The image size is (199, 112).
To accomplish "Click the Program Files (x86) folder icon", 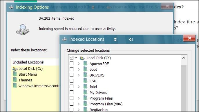I will click(86, 104).
